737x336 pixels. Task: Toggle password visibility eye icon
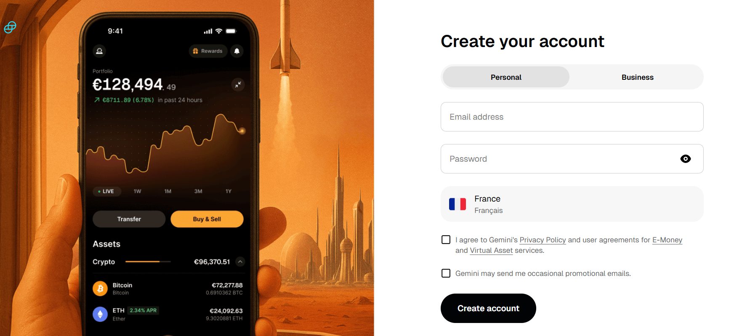pyautogui.click(x=685, y=159)
